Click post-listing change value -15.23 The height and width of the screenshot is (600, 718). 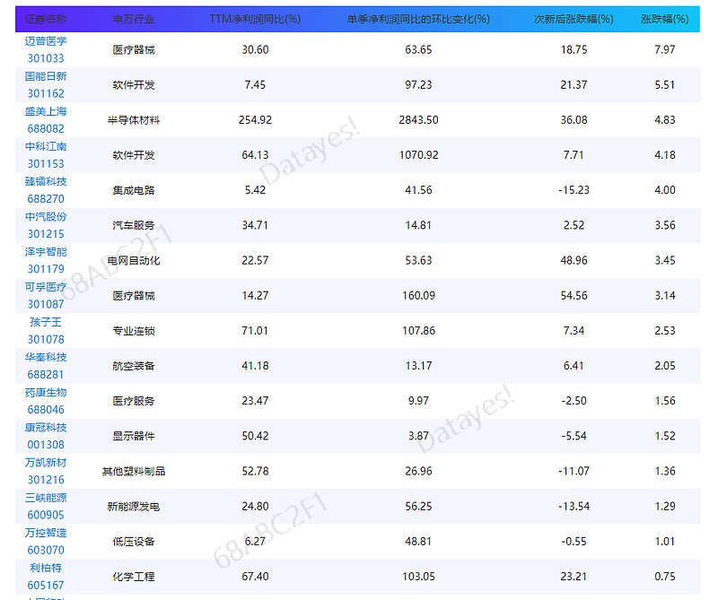coord(574,190)
